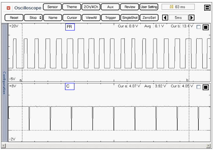Screen dimensions: 213x150
Task: Click the -5V scale label
Action: click(x=12, y=79)
